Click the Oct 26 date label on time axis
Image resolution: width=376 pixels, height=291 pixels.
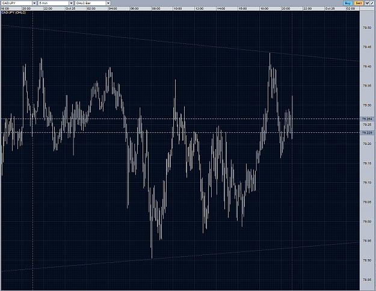pyautogui.click(x=330, y=8)
